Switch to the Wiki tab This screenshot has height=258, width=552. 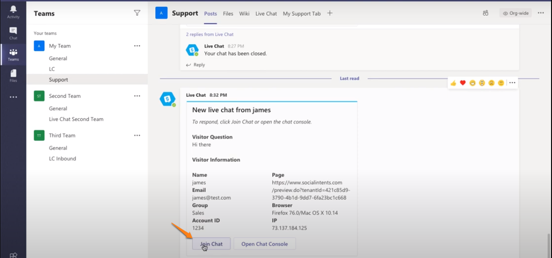[x=244, y=13]
